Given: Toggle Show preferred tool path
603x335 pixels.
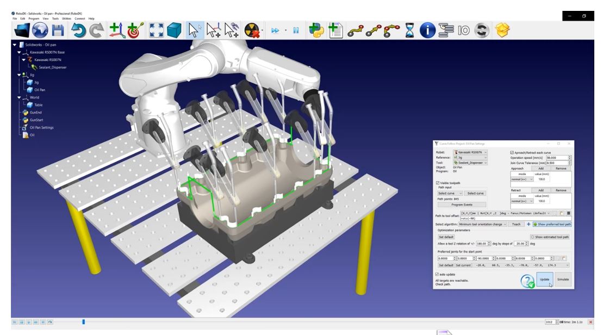Looking at the screenshot, I should pyautogui.click(x=552, y=224).
